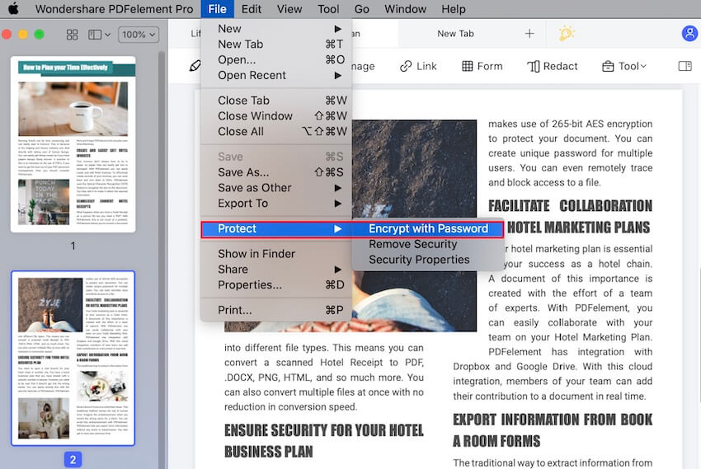Image resolution: width=701 pixels, height=469 pixels.
Task: Choose Show in Finder
Action: [276, 254]
